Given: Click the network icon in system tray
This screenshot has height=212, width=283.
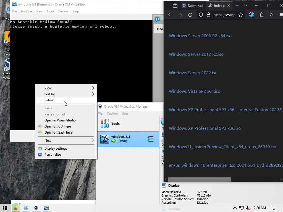Looking at the screenshot, I should 241,208.
